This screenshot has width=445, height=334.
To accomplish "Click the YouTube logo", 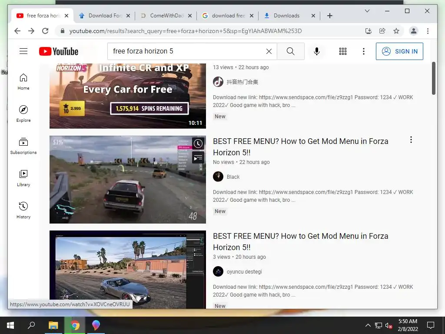I will tap(59, 51).
